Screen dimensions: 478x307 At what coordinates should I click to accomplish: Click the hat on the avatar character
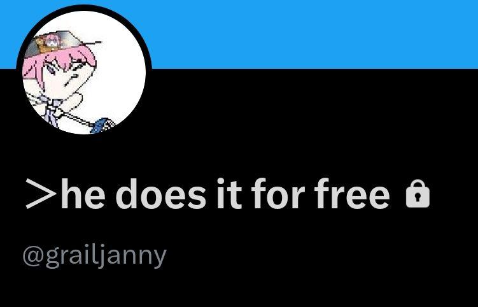[x=60, y=43]
